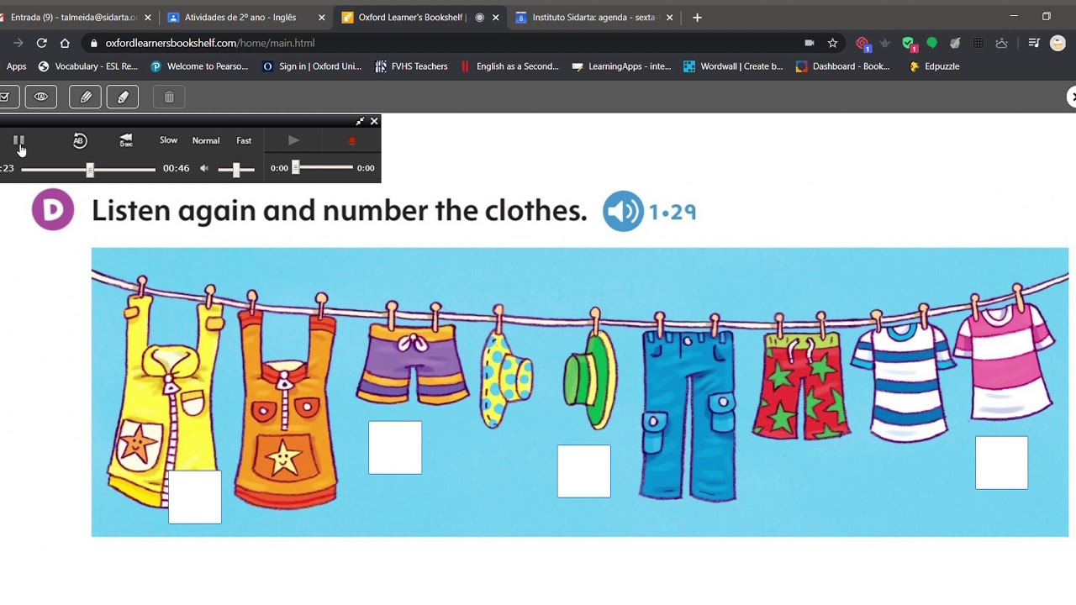Screen dimensions: 1076x605
Task: Bookmark this page with star icon
Action: tap(832, 43)
